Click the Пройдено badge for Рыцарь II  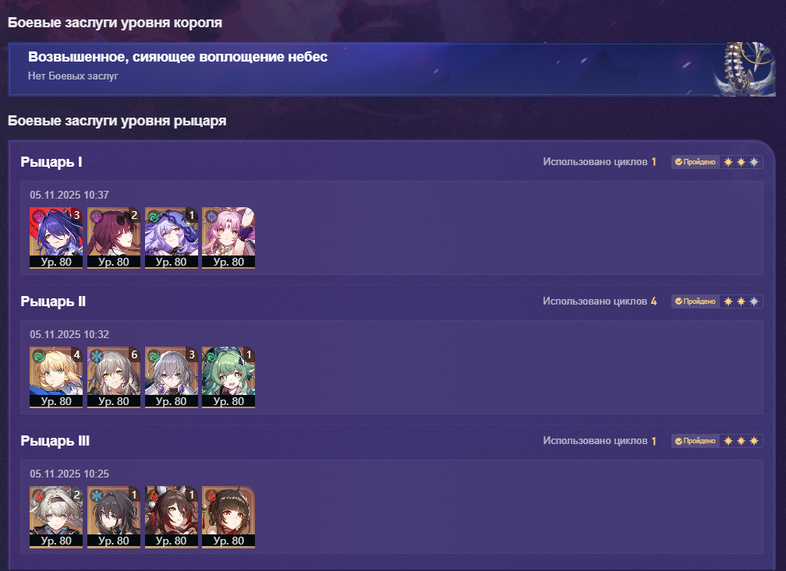tap(696, 301)
